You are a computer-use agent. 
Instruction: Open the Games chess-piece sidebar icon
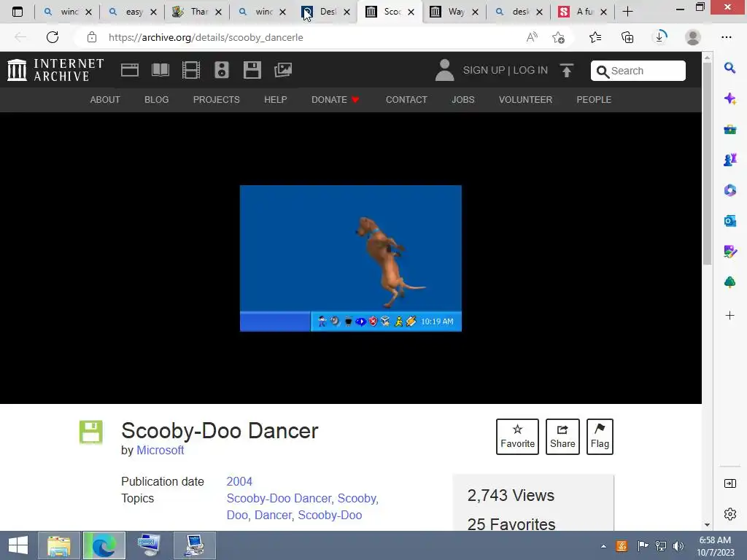729,160
